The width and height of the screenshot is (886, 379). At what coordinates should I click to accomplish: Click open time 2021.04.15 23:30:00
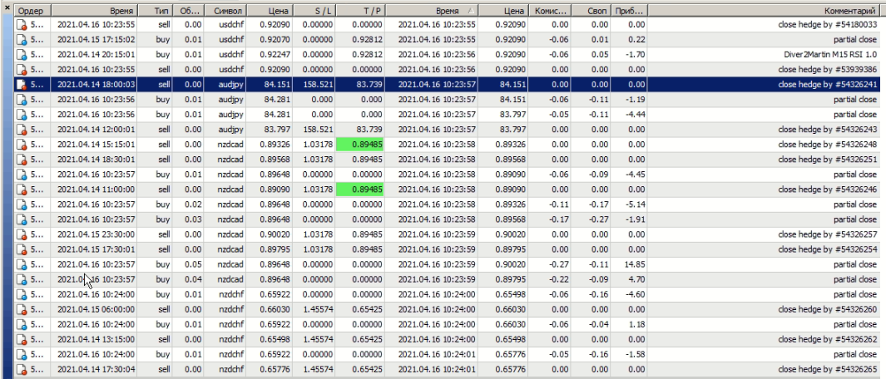click(96, 234)
